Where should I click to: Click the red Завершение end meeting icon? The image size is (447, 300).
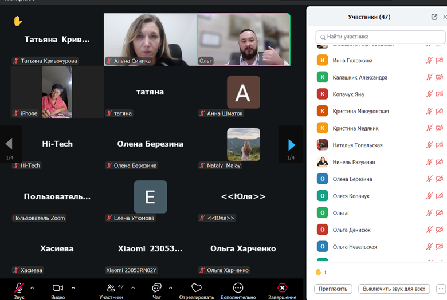point(282,288)
